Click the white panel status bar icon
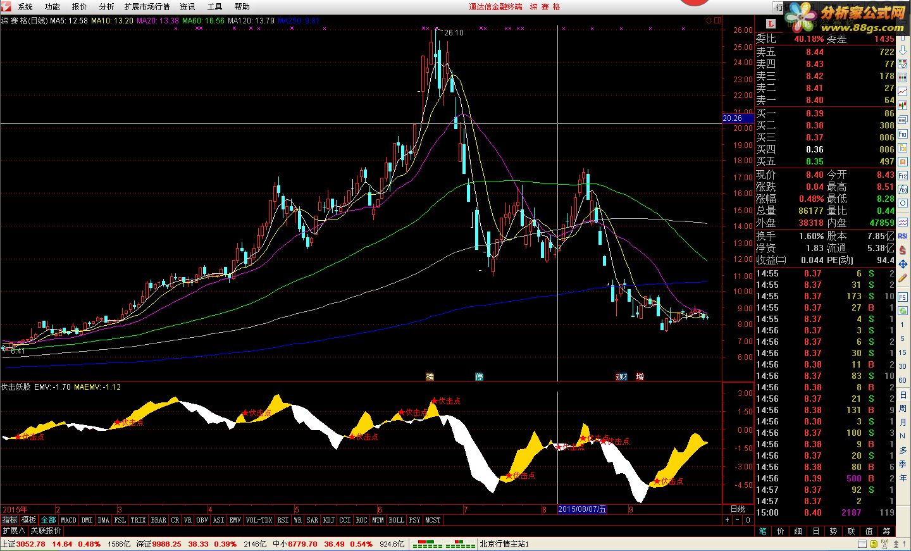Image resolution: width=911 pixels, height=551 pixels. click(862, 543)
